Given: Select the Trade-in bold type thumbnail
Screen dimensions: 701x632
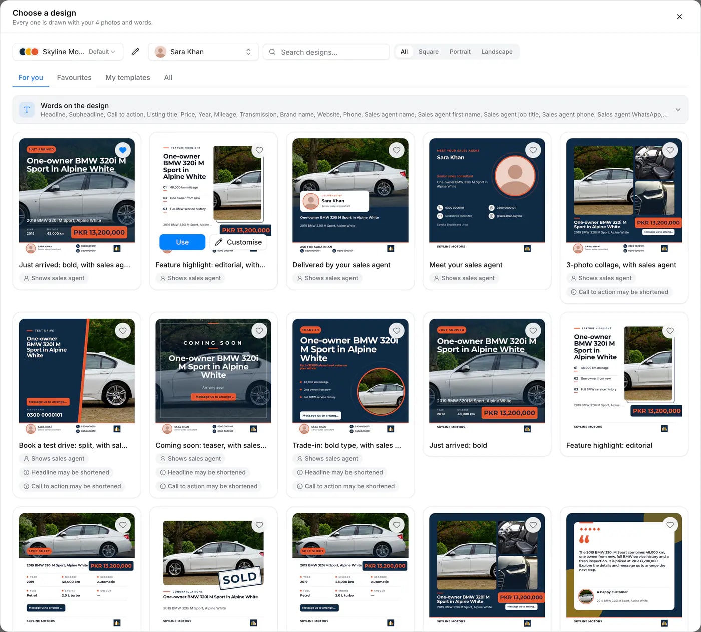Looking at the screenshot, I should 350,377.
